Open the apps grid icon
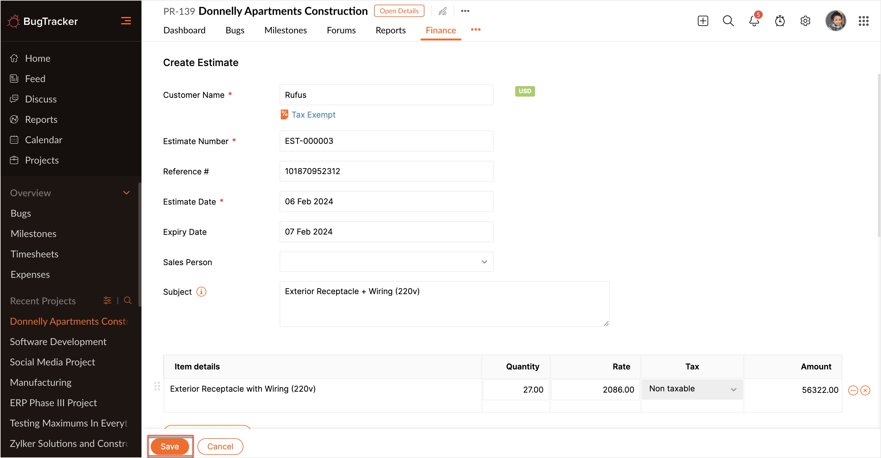 click(x=863, y=21)
